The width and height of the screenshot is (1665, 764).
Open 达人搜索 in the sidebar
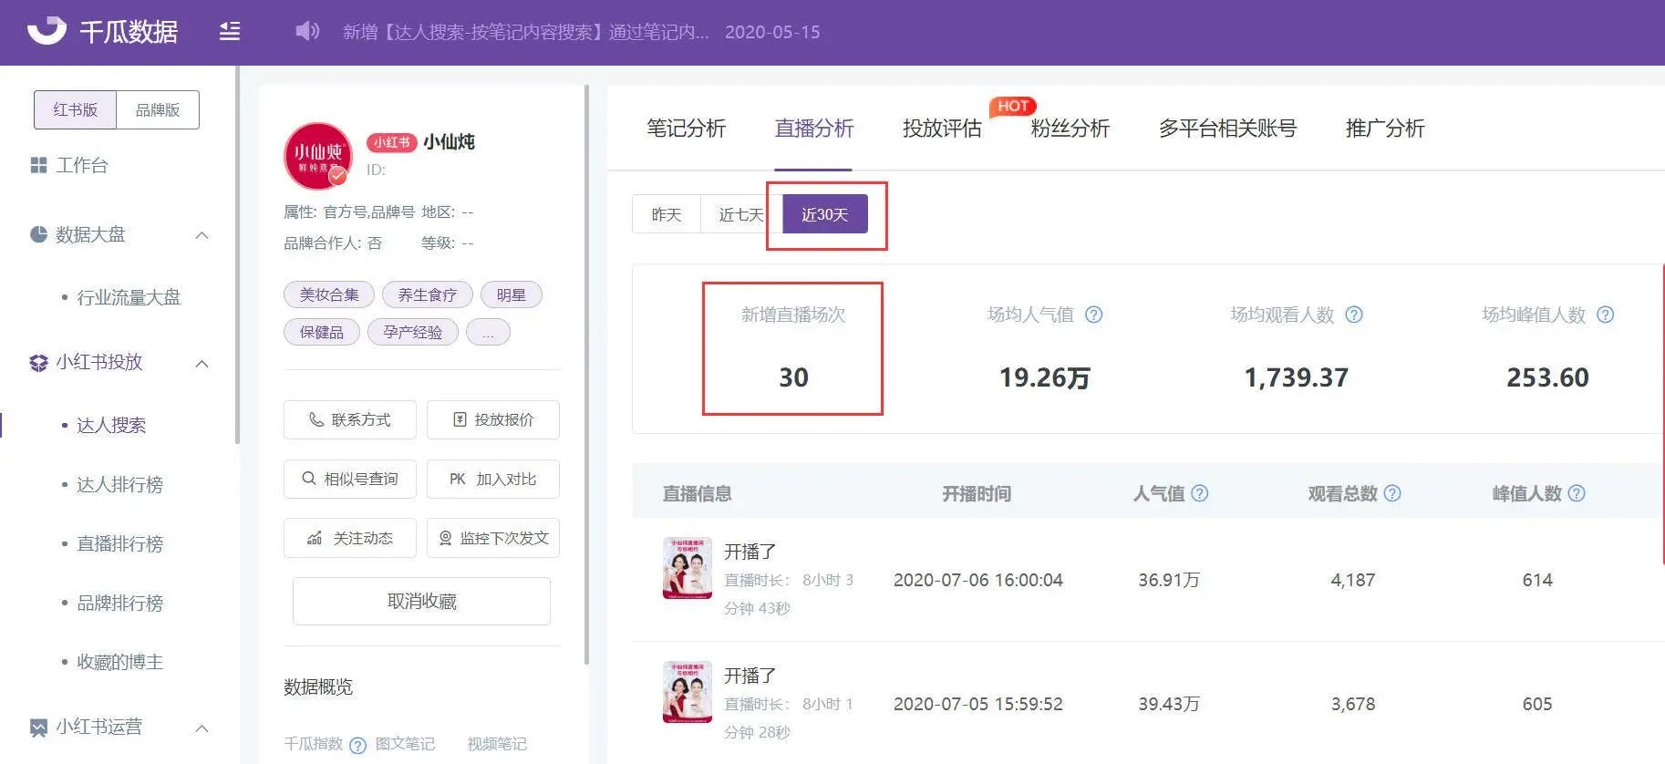(x=111, y=425)
